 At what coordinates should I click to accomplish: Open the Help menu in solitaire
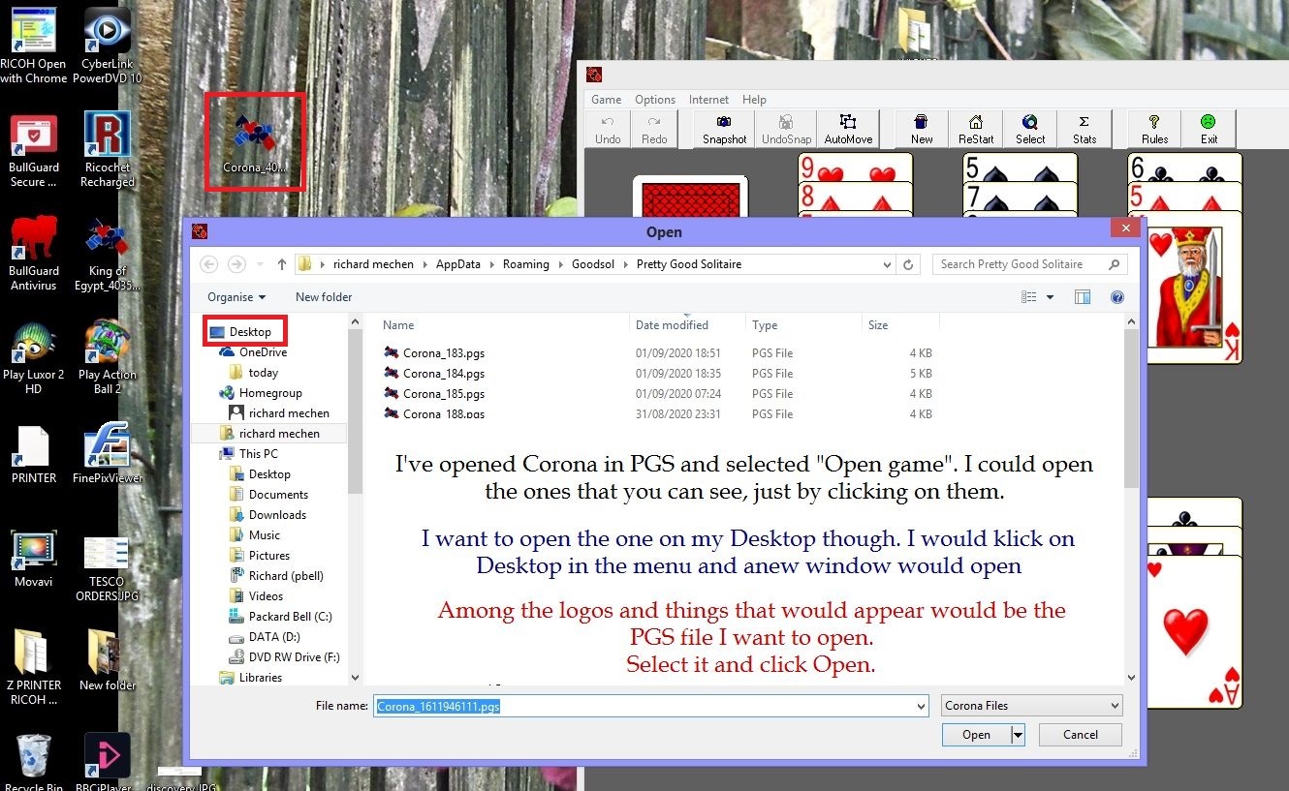(x=754, y=100)
